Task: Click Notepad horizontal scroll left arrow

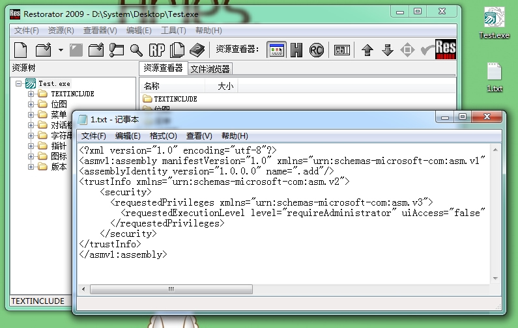Action: 83,290
